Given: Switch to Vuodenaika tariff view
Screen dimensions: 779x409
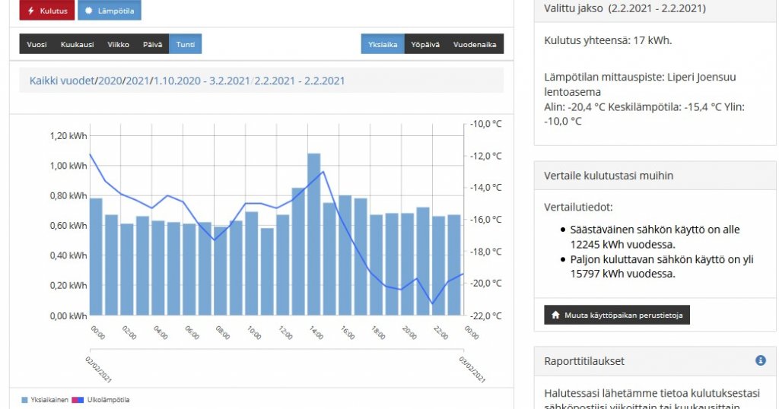Looking at the screenshot, I should [x=474, y=45].
